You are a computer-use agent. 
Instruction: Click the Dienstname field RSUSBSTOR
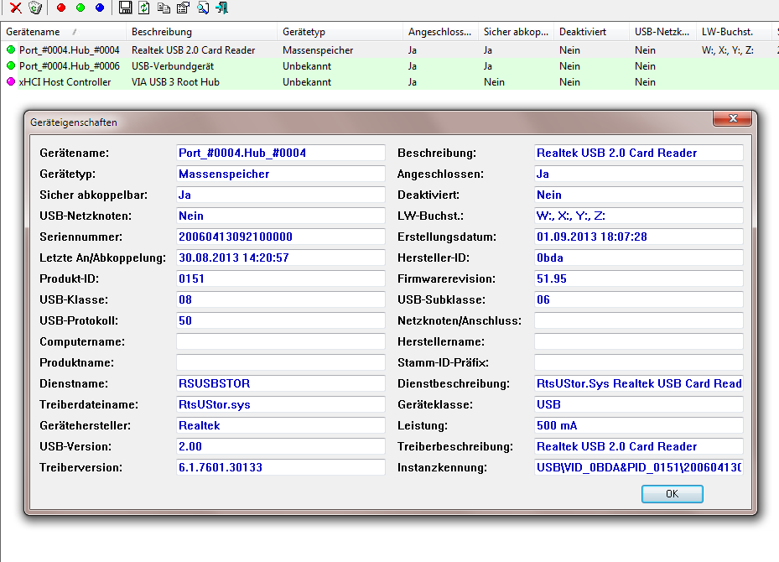[281, 383]
